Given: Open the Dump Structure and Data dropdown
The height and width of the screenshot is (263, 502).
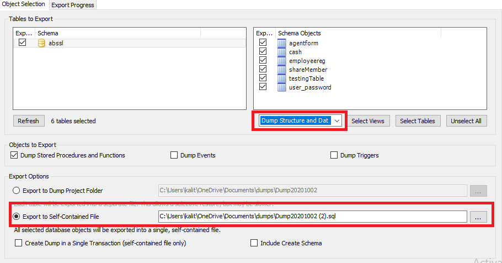Looking at the screenshot, I should point(300,120).
